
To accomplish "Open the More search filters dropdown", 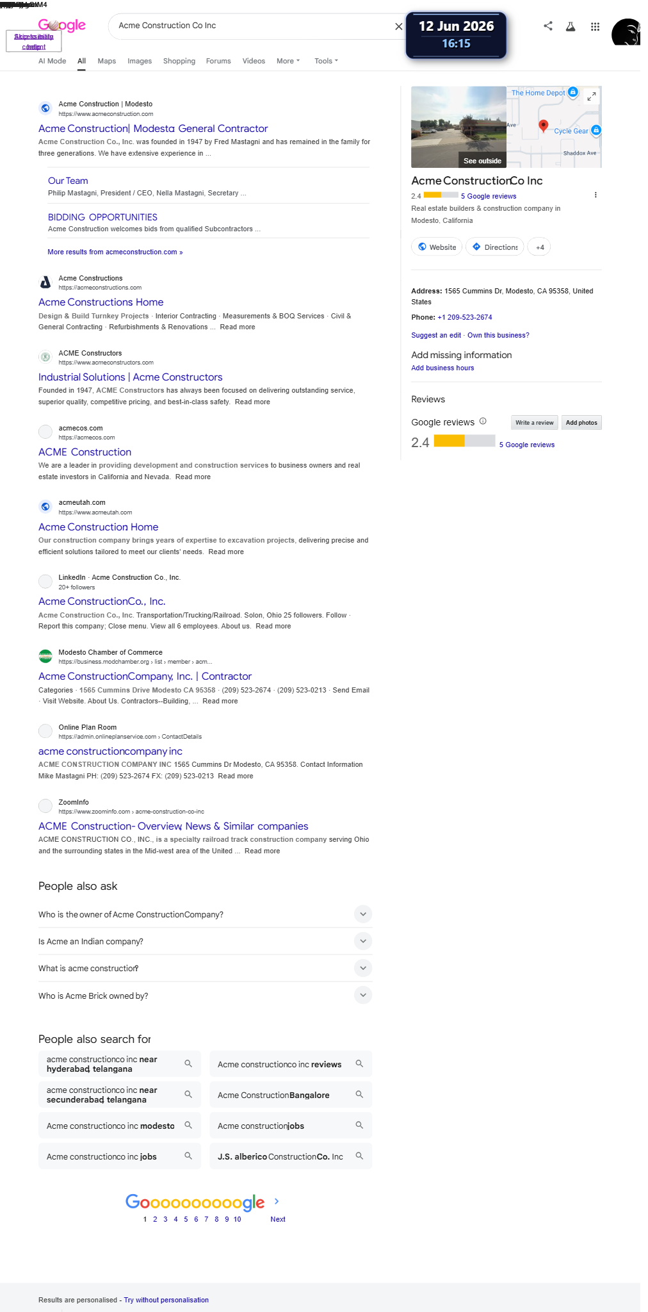I will (x=288, y=61).
